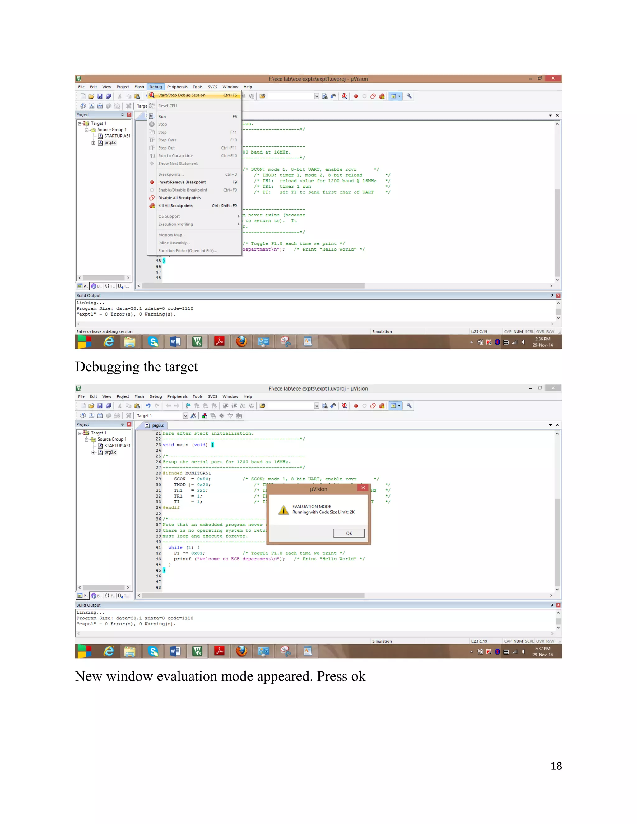This screenshot has height=824, width=637.
Task: Open Microsoft Word from the upper screenshot taskbar
Action: click(x=175, y=342)
